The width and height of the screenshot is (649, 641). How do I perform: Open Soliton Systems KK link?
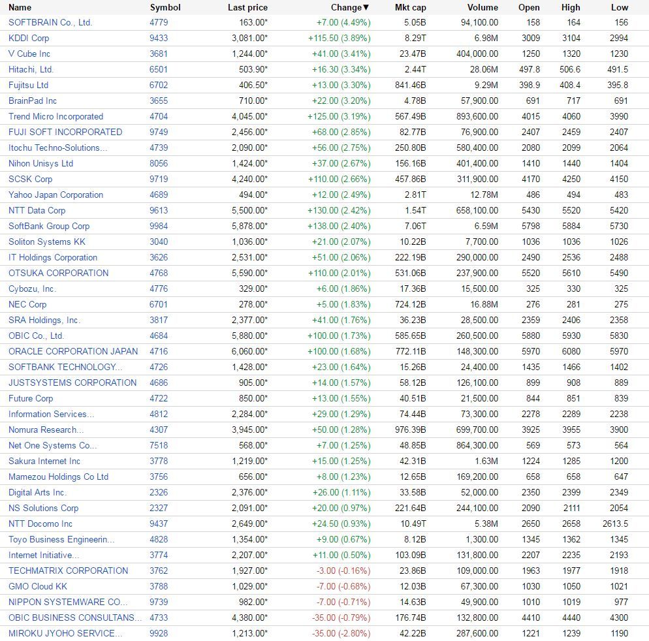pos(47,242)
